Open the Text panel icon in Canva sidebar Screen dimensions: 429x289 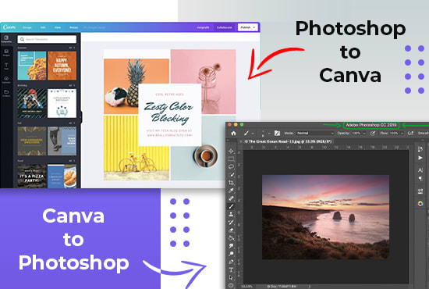click(x=6, y=66)
